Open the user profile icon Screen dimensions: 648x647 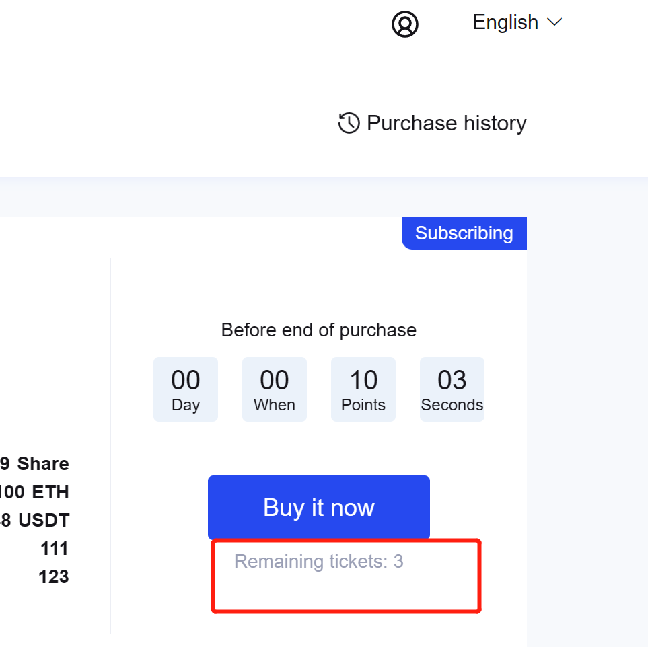pos(405,24)
